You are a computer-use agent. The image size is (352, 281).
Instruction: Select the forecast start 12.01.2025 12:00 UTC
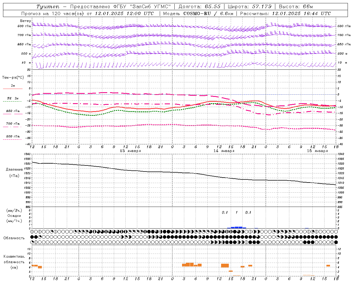pos(125,13)
